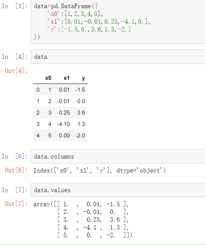Viewport: 205px width, 245px height.
Task: Click the Out[6] output prompt
Action: point(16,170)
